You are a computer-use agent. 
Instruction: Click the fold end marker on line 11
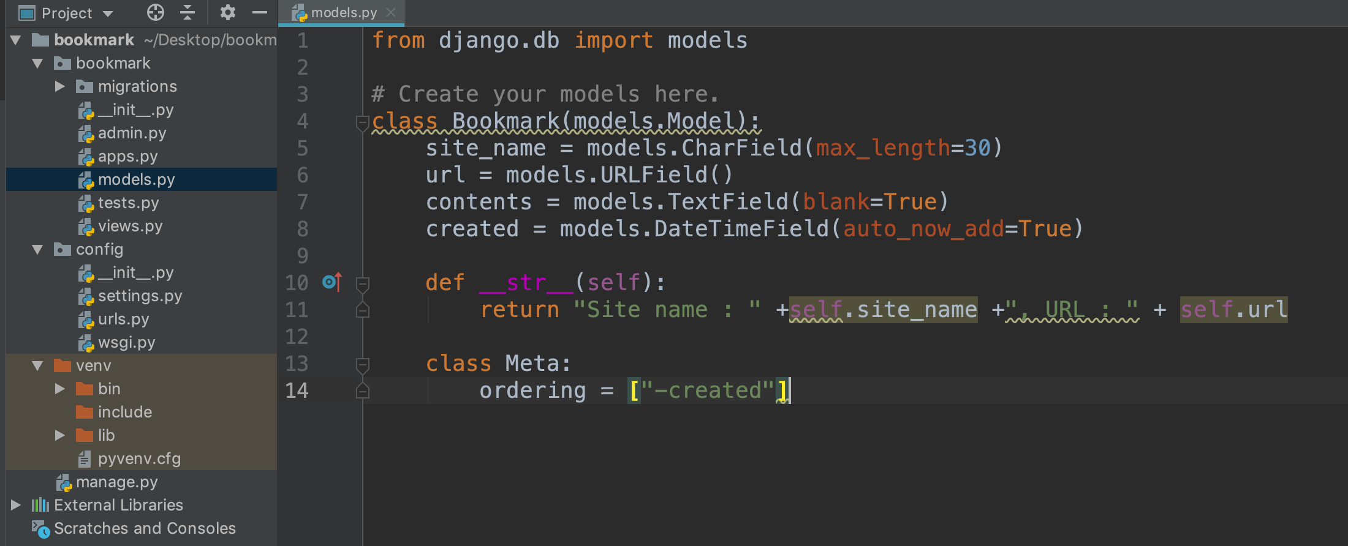362,310
